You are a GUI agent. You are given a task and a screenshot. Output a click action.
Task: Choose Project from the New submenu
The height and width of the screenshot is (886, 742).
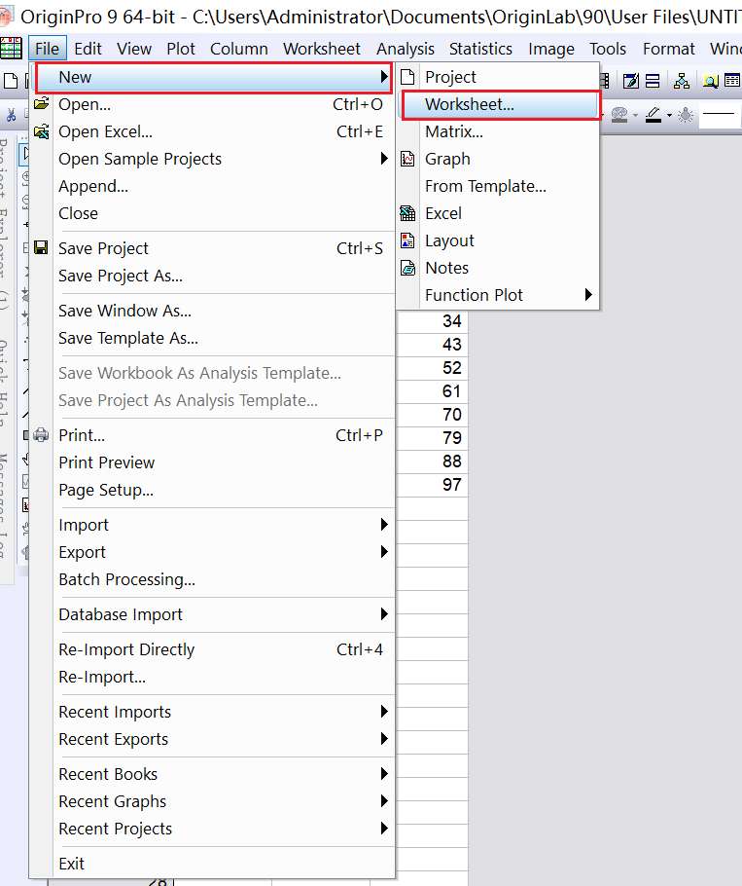tap(498, 77)
